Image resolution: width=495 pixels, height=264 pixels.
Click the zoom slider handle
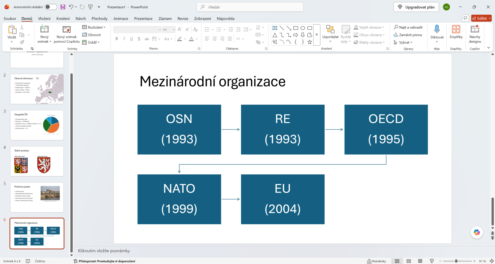coord(456,261)
